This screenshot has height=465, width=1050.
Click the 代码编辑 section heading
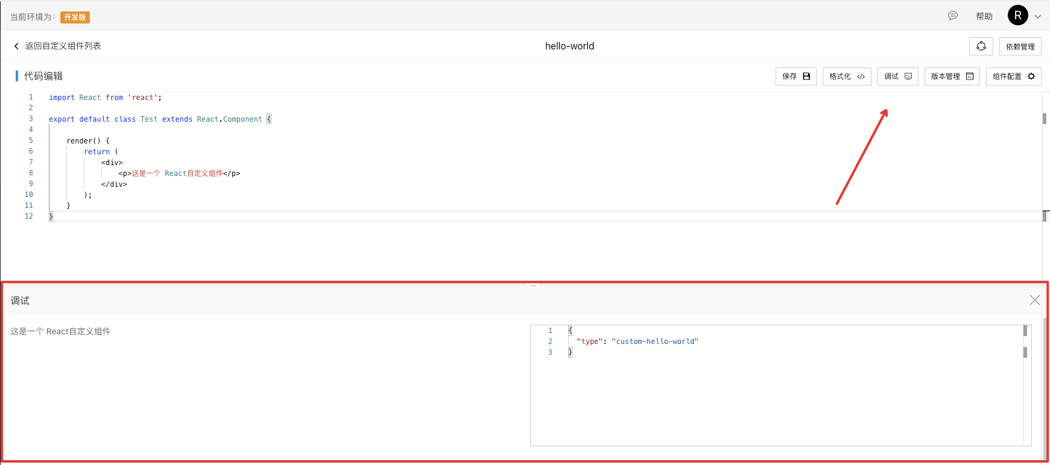pyautogui.click(x=43, y=76)
